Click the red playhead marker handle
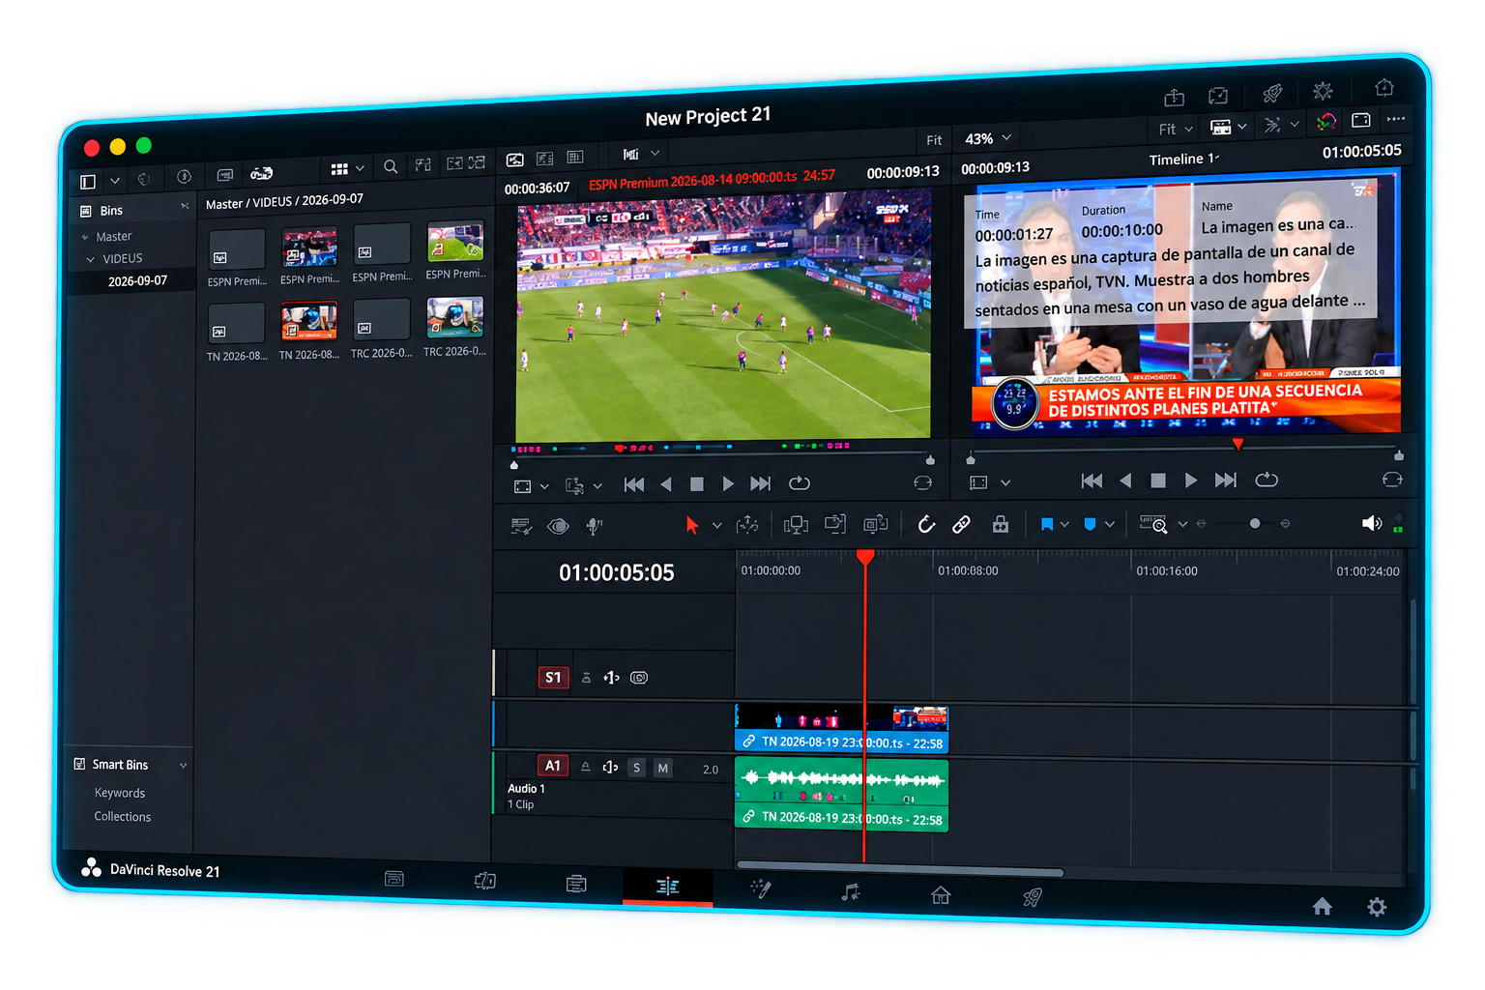 pyautogui.click(x=865, y=557)
